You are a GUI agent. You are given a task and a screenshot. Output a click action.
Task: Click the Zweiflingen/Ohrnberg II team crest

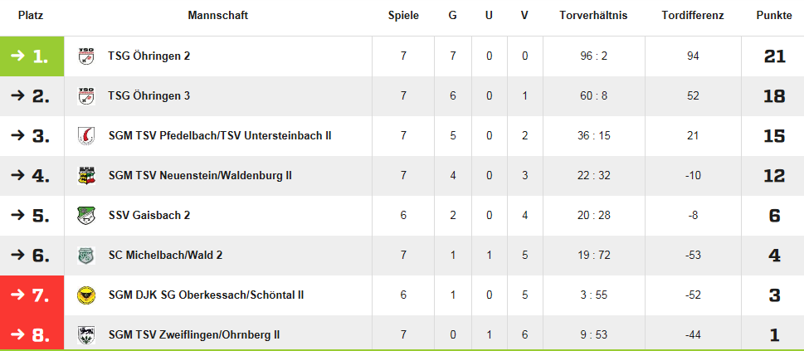[85, 334]
